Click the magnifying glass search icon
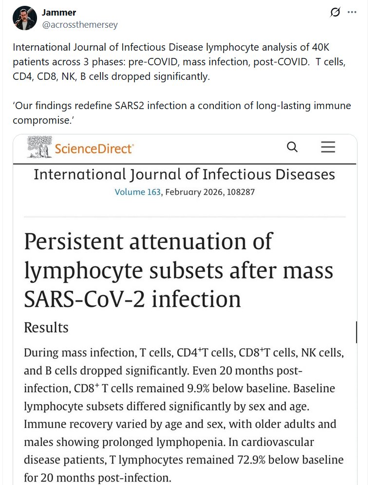The width and height of the screenshot is (377, 485). [292, 147]
